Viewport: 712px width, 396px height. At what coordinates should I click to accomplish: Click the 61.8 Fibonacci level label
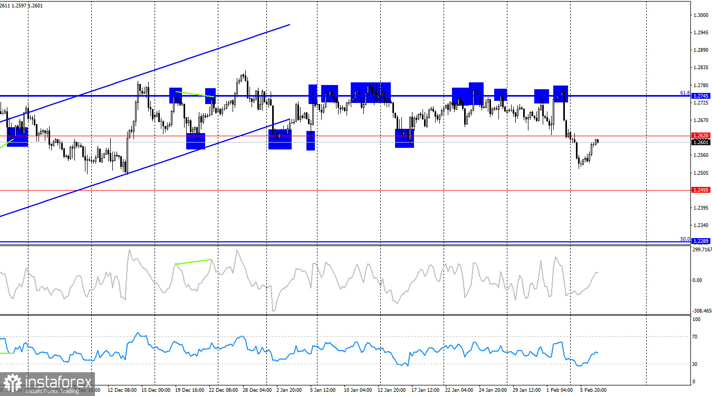[x=685, y=92]
